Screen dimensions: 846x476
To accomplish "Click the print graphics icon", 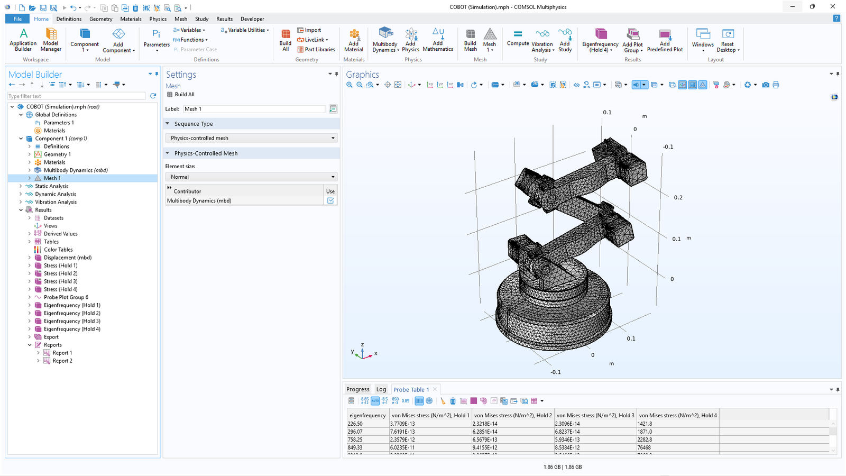I will point(776,85).
